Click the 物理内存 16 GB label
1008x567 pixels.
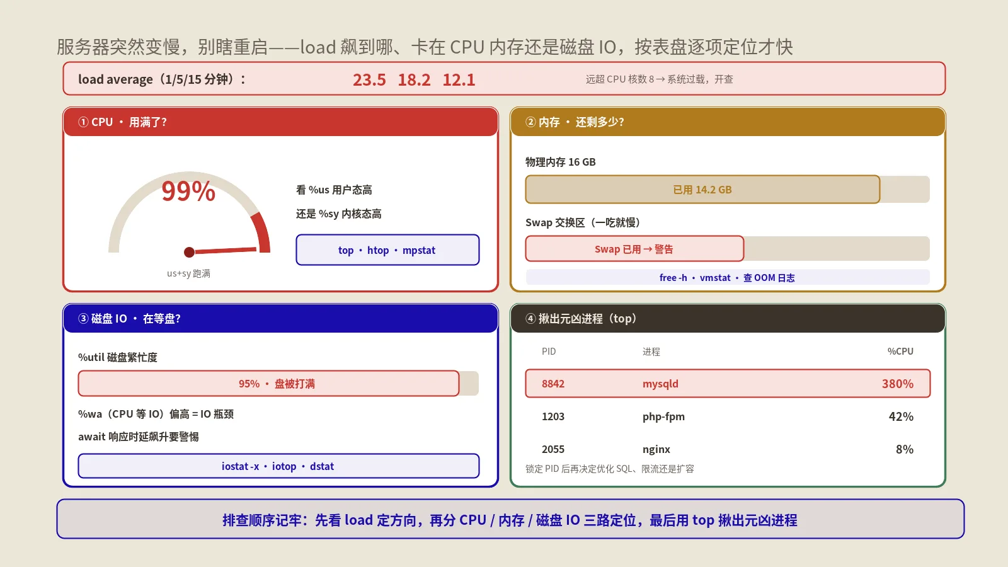[560, 162]
